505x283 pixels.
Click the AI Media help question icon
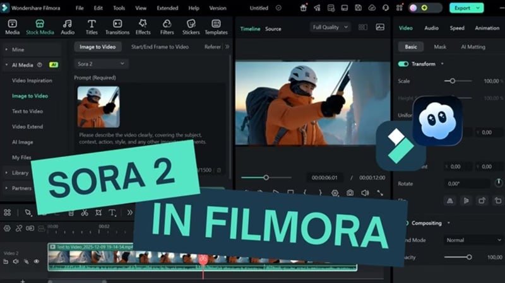39,65
